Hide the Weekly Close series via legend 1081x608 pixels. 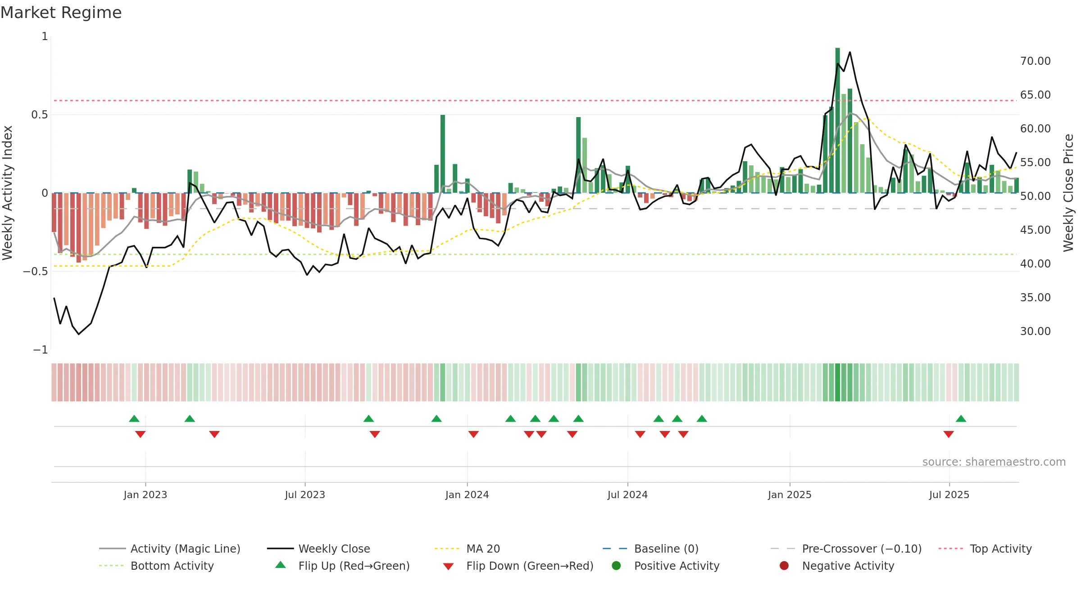coord(318,549)
